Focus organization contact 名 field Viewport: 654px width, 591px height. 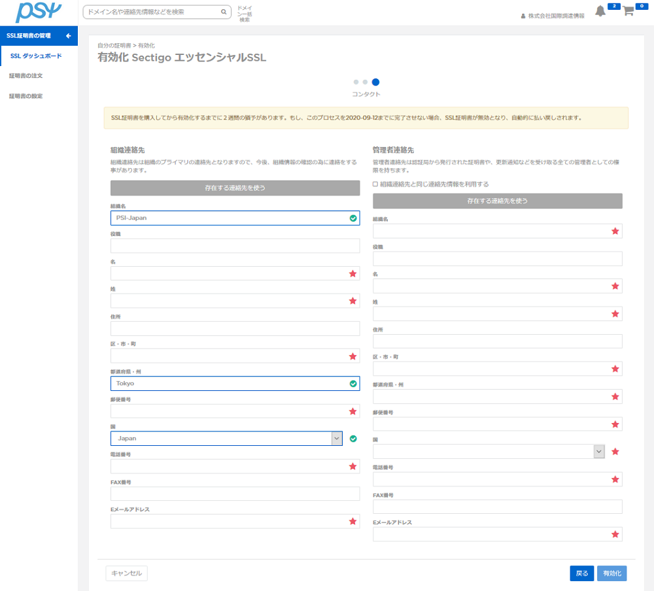[235, 274]
